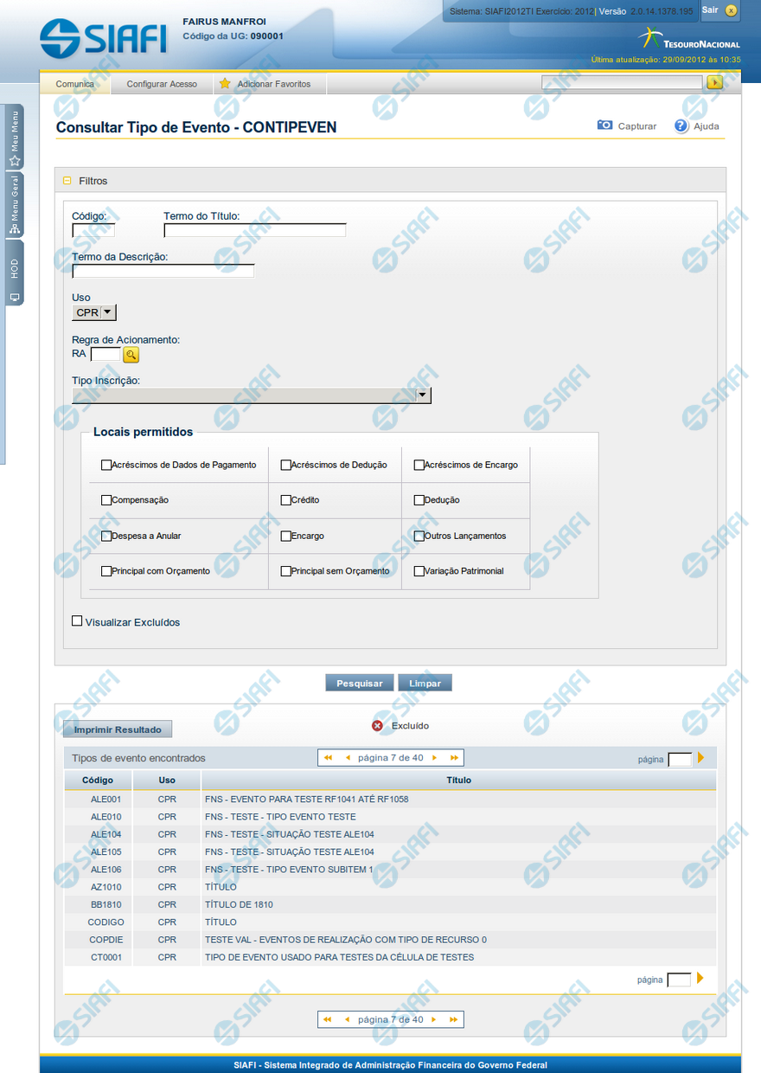Go to first page in top pagination
This screenshot has height=1073, width=761.
(x=328, y=758)
